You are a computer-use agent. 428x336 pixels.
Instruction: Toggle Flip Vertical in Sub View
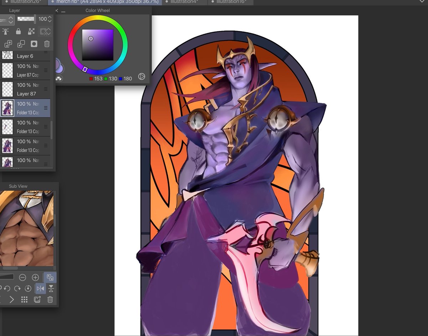pyautogui.click(x=51, y=289)
